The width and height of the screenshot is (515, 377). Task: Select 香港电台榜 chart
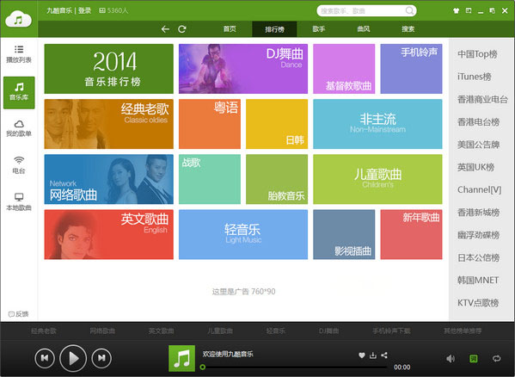pyautogui.click(x=479, y=122)
